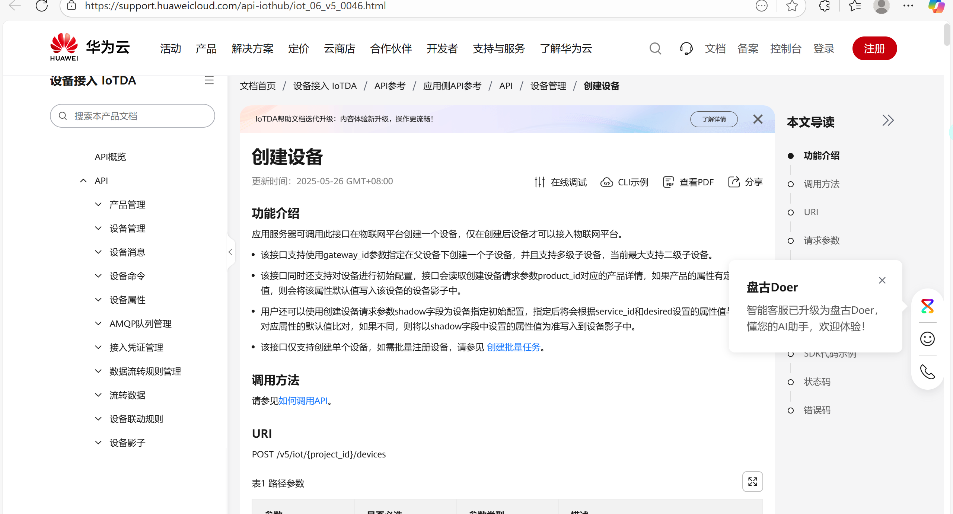Collapse left sidebar with arrow handle
Image resolution: width=953 pixels, height=514 pixels.
click(x=230, y=252)
